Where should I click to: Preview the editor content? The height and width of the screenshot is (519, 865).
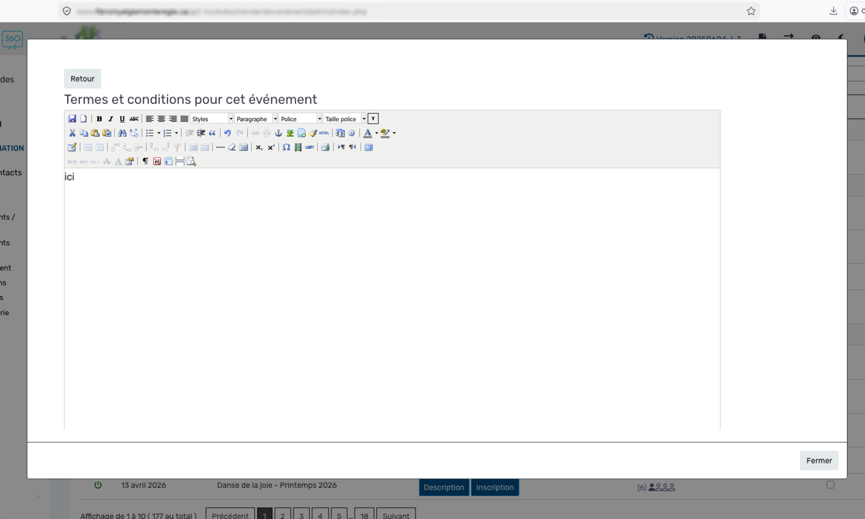191,162
